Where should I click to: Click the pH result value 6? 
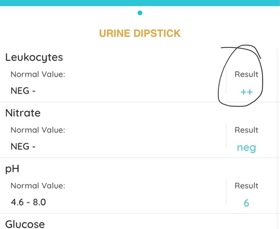[x=246, y=203]
